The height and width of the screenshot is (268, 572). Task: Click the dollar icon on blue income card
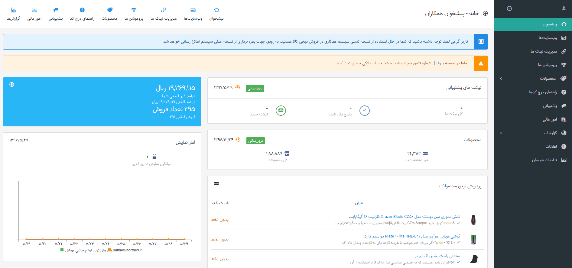[12, 85]
